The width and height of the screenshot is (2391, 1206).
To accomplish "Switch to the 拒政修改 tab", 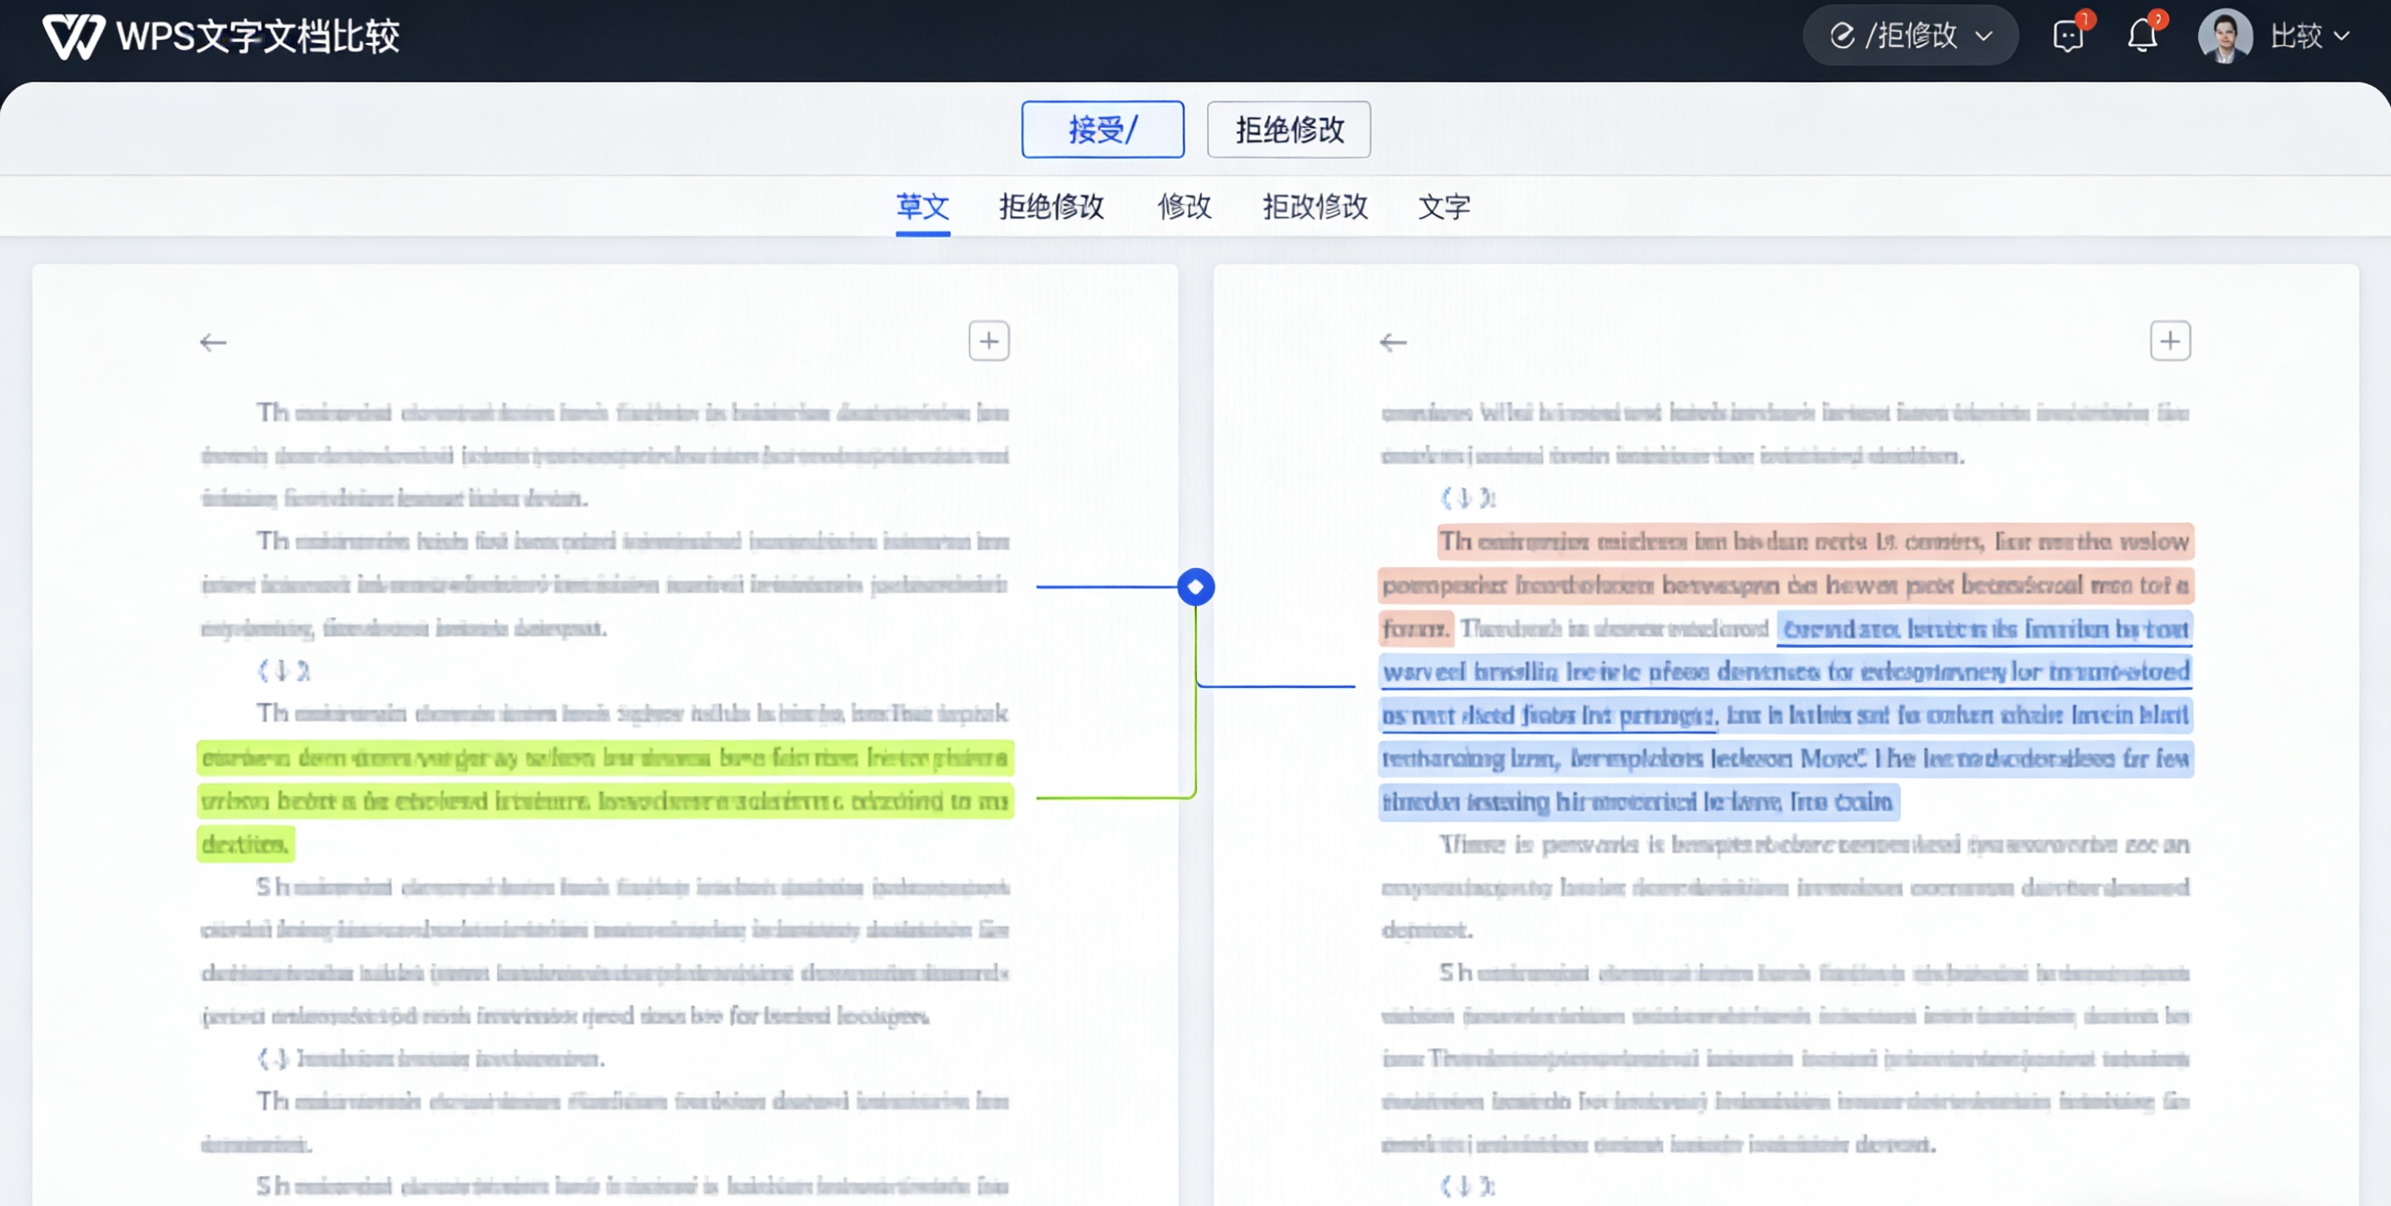I will coord(1315,208).
